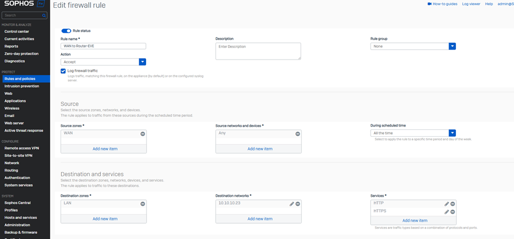Open During scheduled time dropdown
Image resolution: width=514 pixels, height=239 pixels.
click(x=452, y=133)
